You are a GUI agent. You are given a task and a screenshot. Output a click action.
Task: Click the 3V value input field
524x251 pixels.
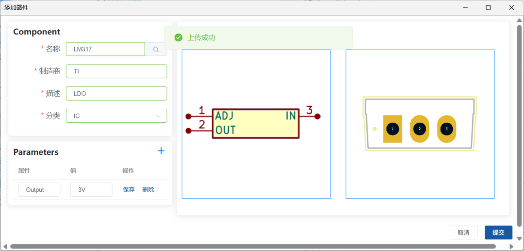pos(91,189)
